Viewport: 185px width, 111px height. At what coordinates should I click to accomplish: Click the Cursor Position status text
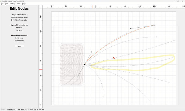coord(23,110)
